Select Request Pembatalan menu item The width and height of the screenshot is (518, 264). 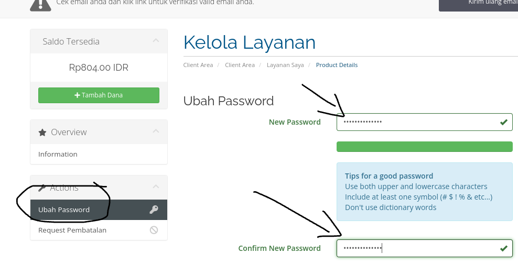(x=99, y=230)
